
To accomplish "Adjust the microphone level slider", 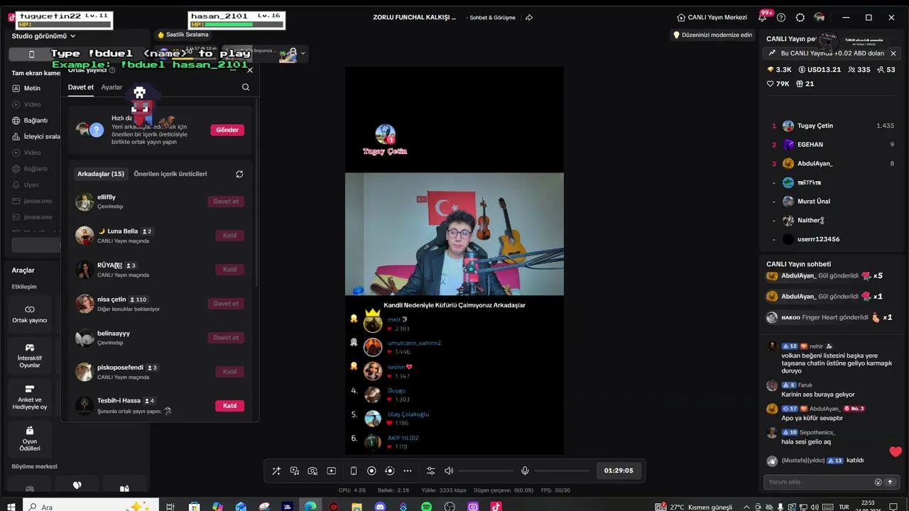I will tap(561, 471).
